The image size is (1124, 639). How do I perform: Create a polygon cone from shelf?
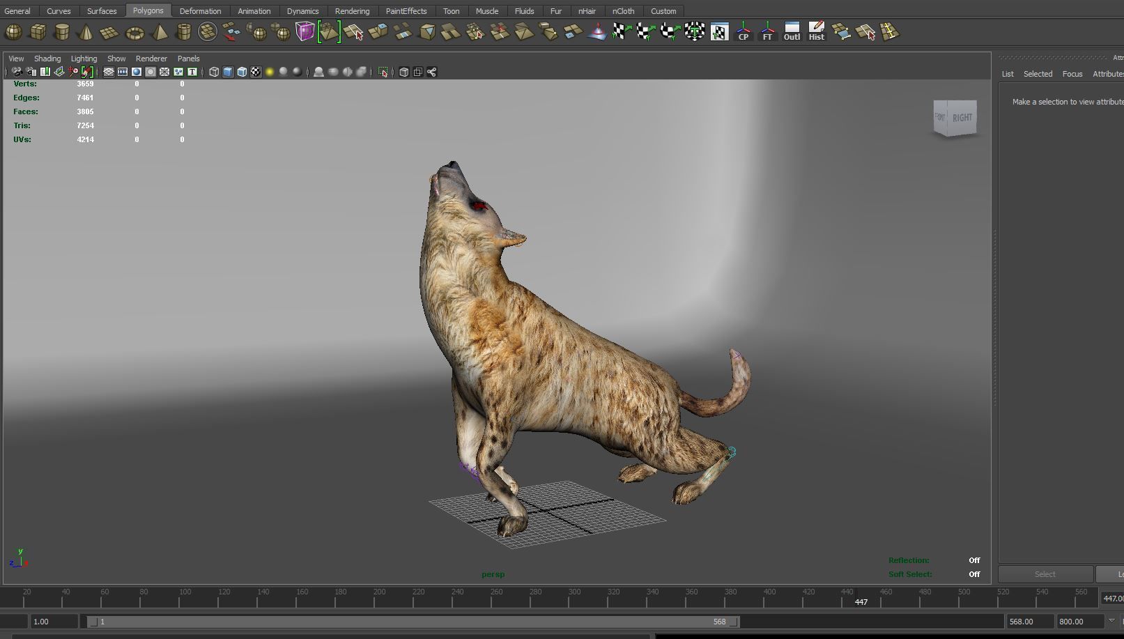(x=86, y=32)
